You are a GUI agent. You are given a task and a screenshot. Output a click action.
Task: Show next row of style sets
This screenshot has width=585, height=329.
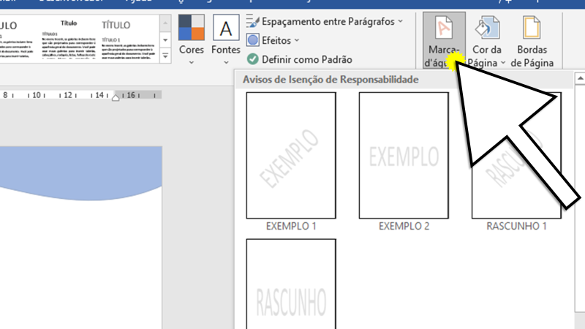tap(165, 39)
